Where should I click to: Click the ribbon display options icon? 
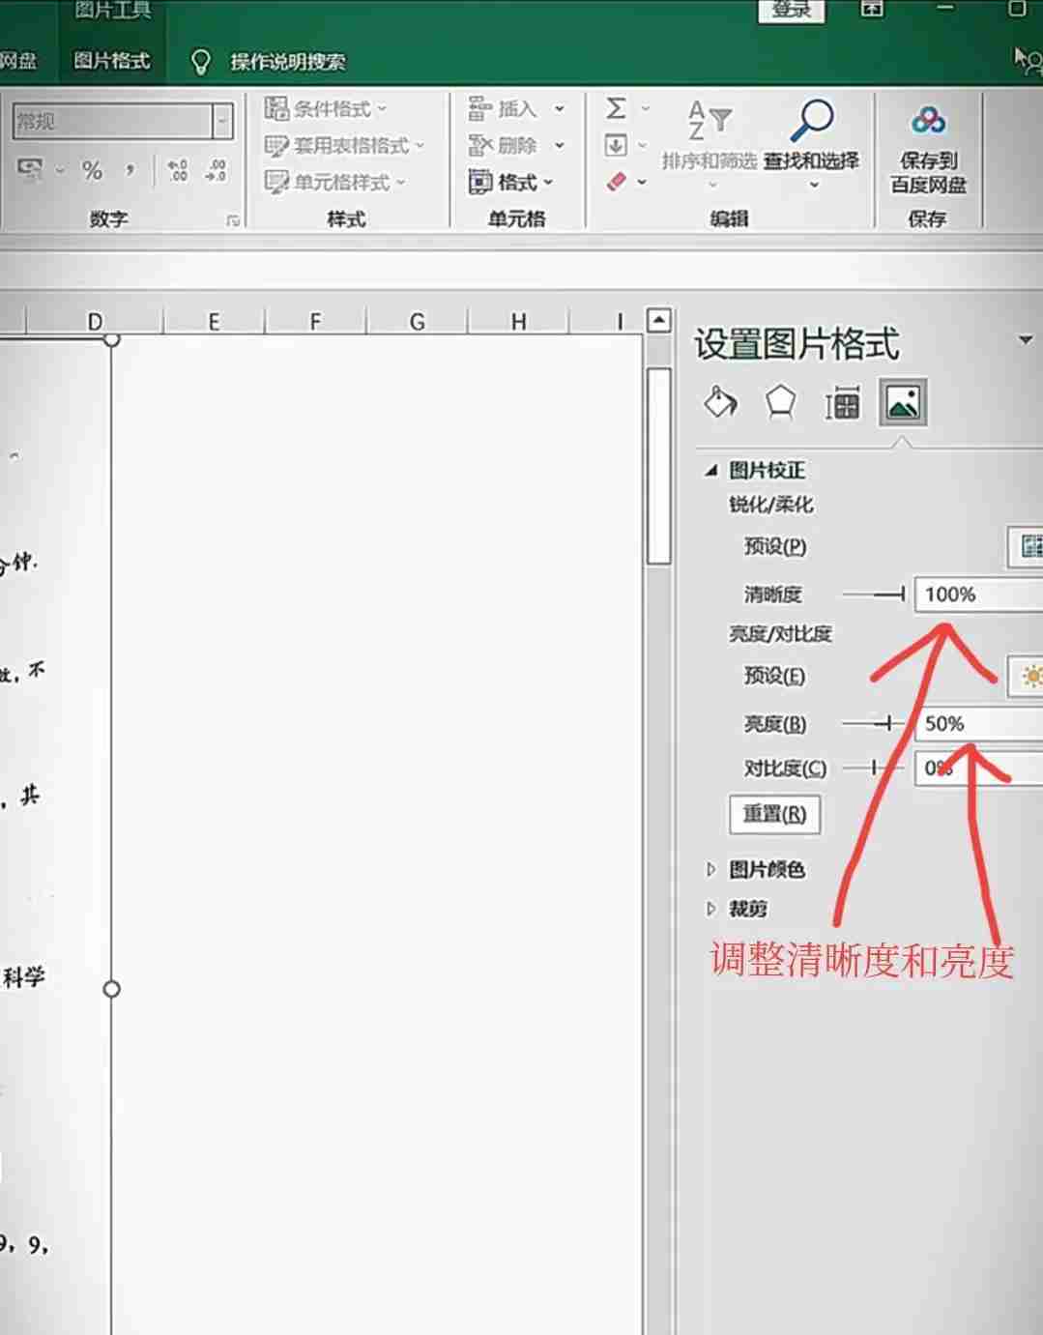[872, 9]
